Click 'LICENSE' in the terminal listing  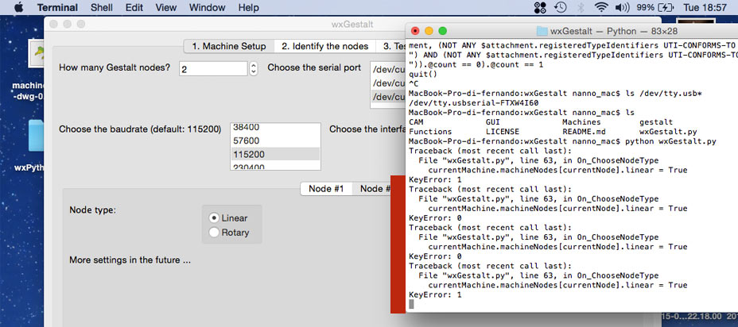[x=503, y=132]
